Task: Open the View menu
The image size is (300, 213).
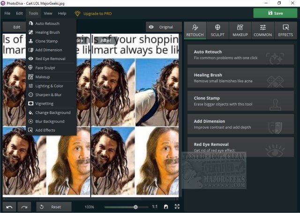Action: [x=48, y=14]
